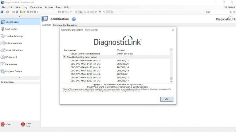Switch to the Compare Configuration tab
Image resolution: width=236 pixels, height=132 pixels.
[65, 25]
